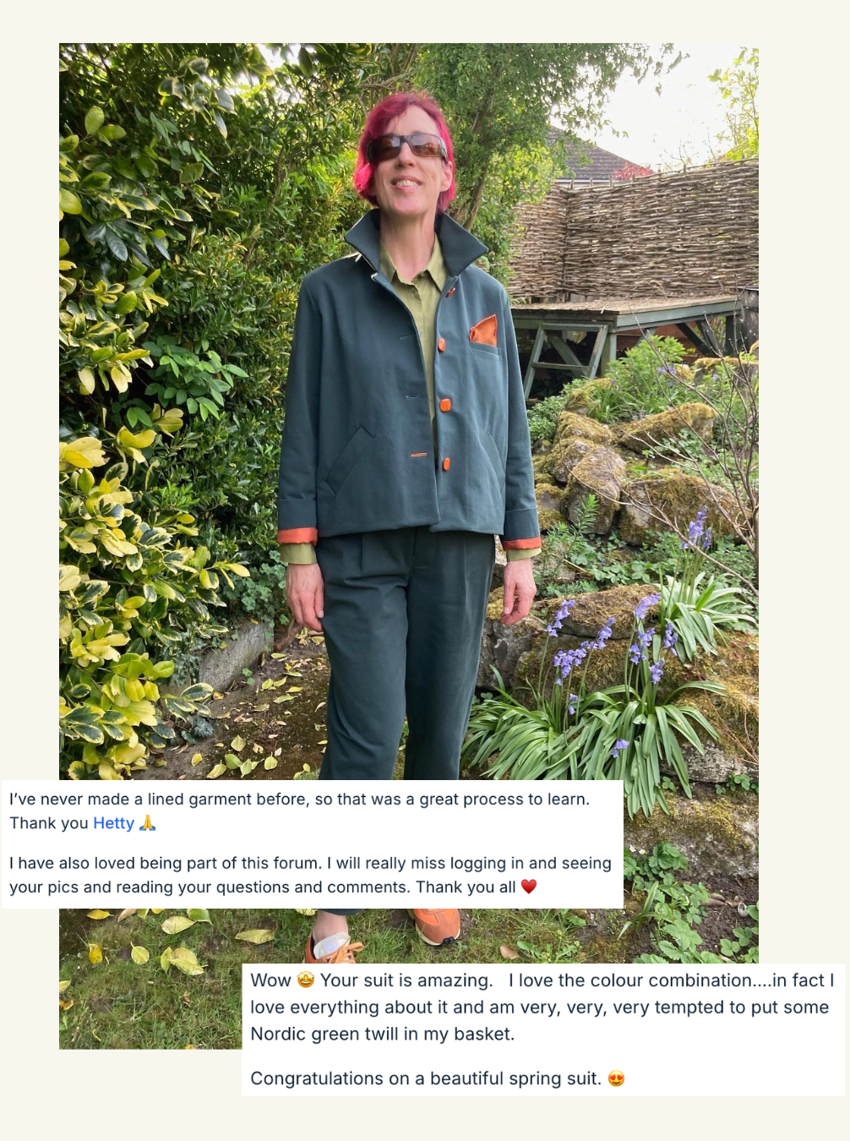The image size is (850, 1141).
Task: Click the top orange jacket button
Action: click(440, 344)
